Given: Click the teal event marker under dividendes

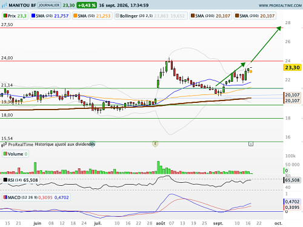Looking at the screenshot, I should [x=92, y=144].
